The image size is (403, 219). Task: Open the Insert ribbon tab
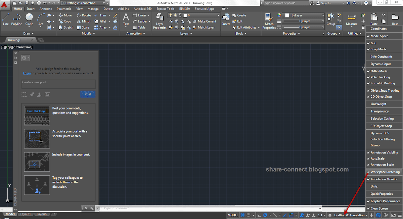pyautogui.click(x=31, y=9)
